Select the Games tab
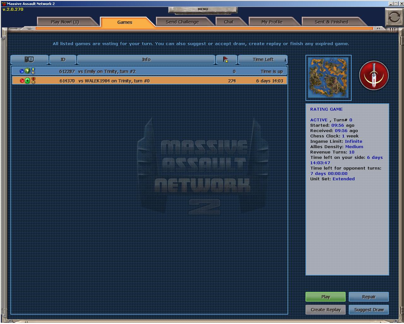Viewport: 404px width, 324px height. click(x=125, y=22)
